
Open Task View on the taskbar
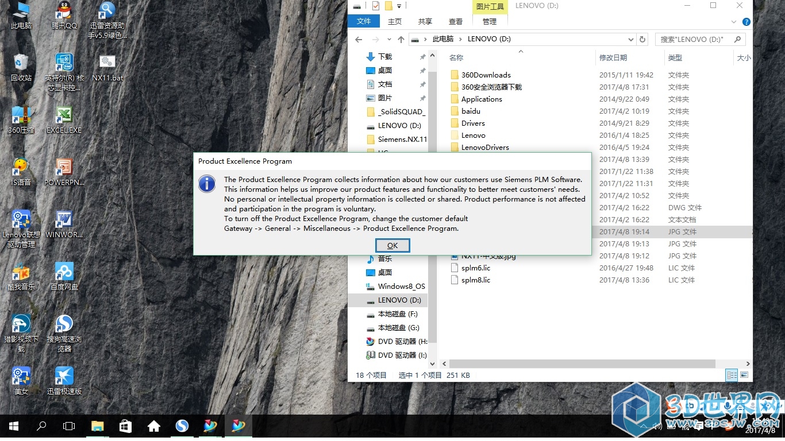click(69, 426)
